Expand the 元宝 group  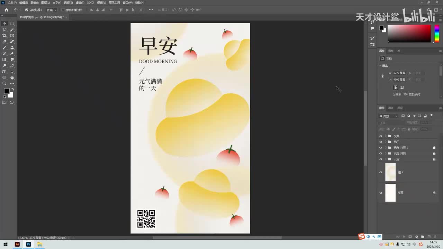pyautogui.click(x=386, y=159)
